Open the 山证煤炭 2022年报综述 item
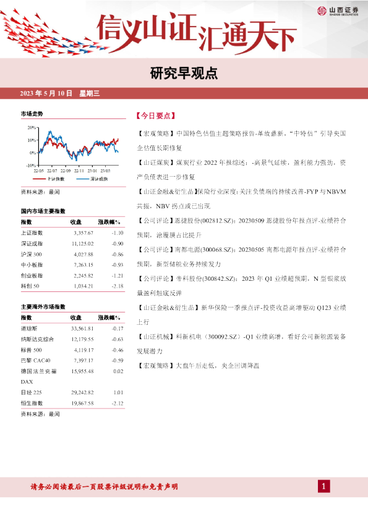The width and height of the screenshot is (368, 522). (x=241, y=170)
